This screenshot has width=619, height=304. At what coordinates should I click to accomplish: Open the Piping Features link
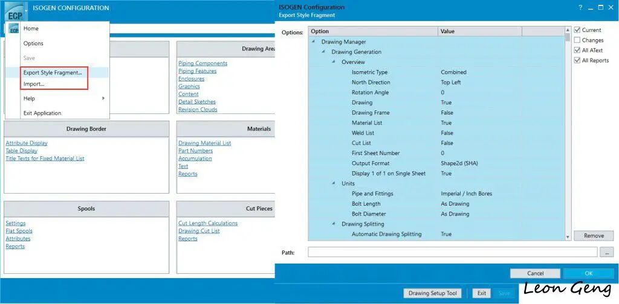[x=198, y=71]
